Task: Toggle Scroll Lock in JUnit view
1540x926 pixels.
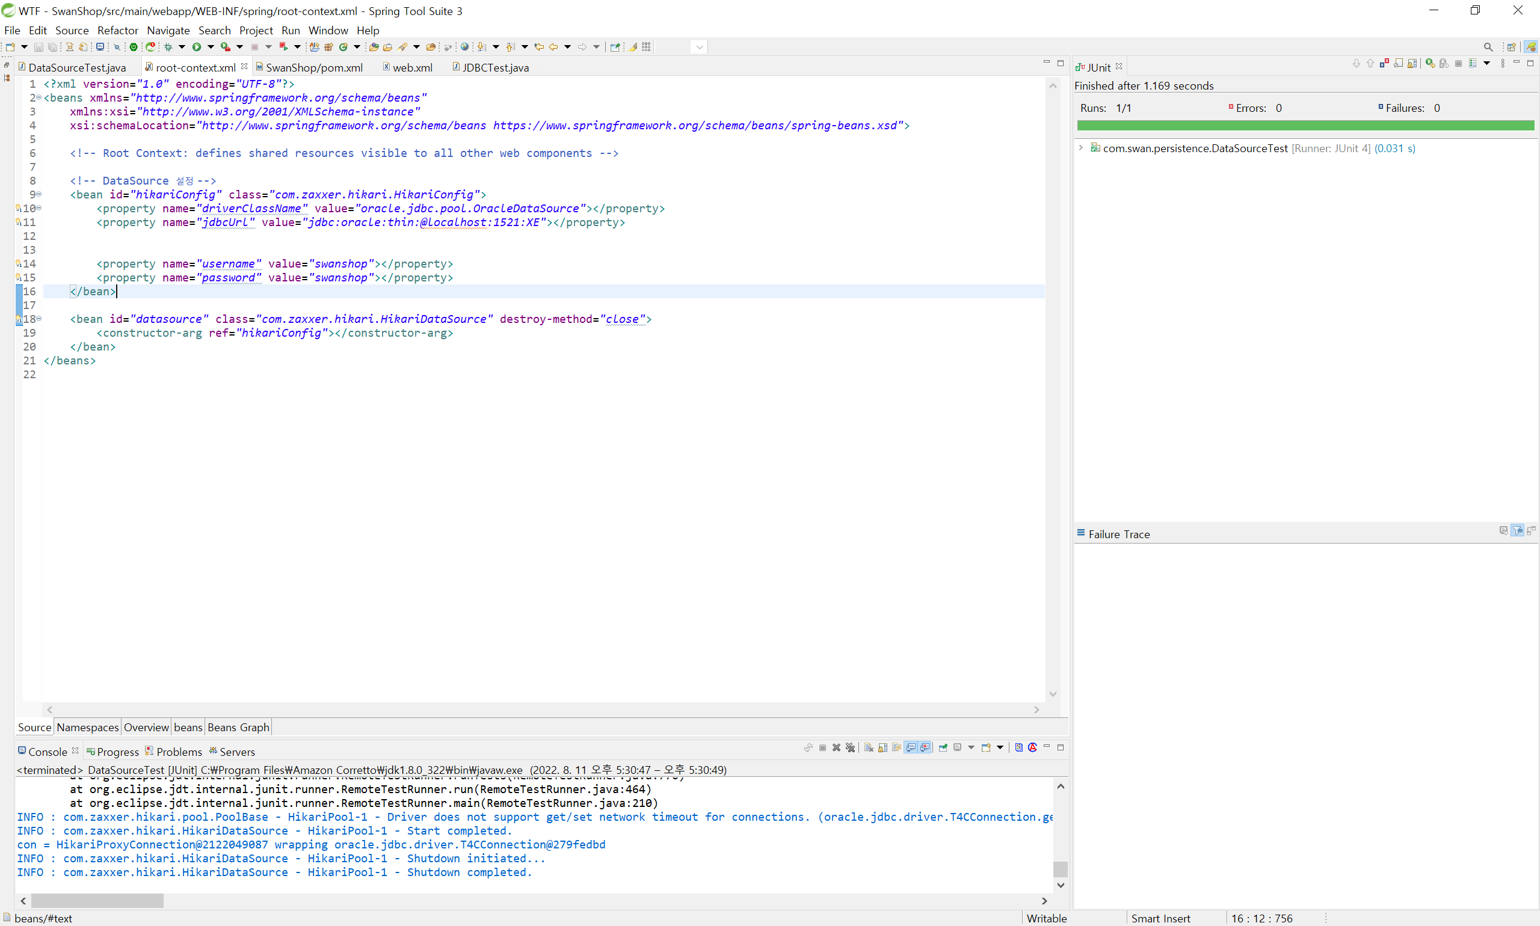Action: click(x=1412, y=64)
